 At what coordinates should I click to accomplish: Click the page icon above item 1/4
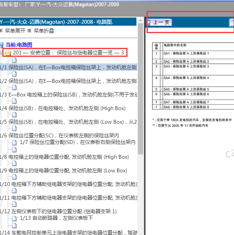point(14,101)
